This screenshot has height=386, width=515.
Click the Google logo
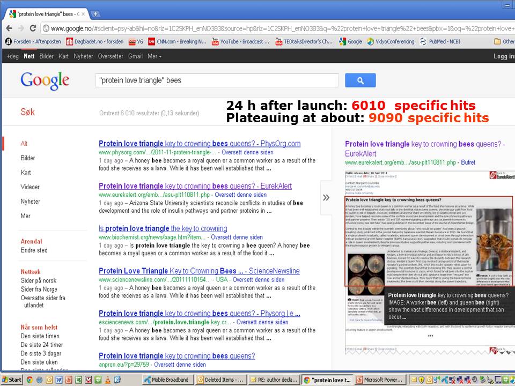coord(45,80)
